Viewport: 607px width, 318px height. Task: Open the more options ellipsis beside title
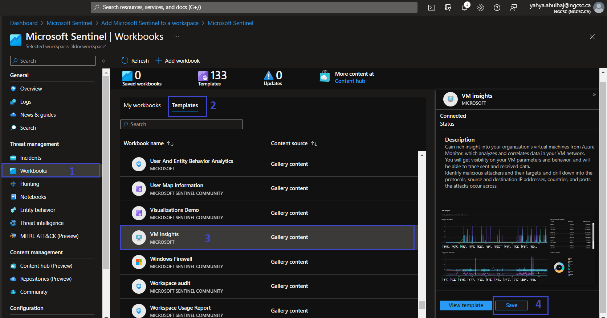click(176, 37)
